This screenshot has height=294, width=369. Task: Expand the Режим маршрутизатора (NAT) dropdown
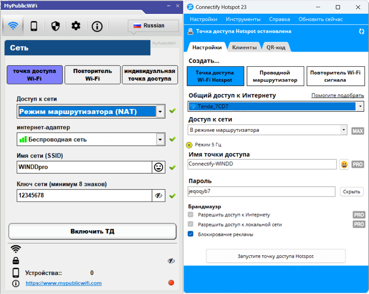click(x=160, y=111)
